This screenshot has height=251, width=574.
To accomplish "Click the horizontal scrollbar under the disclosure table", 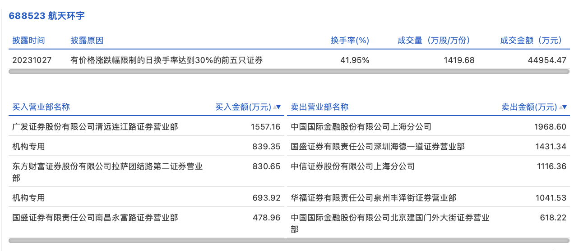I will (289, 71).
